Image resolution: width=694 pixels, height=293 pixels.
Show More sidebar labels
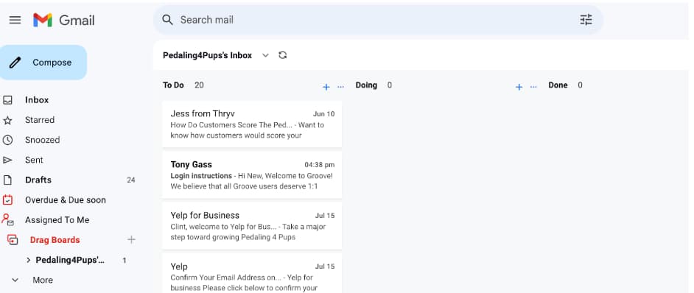[43, 280]
